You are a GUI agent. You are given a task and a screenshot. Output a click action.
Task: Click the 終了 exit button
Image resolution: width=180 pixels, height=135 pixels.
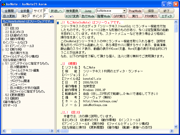(x=166, y=11)
